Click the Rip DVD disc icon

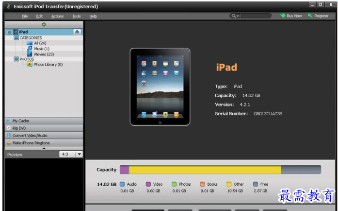click(9, 128)
